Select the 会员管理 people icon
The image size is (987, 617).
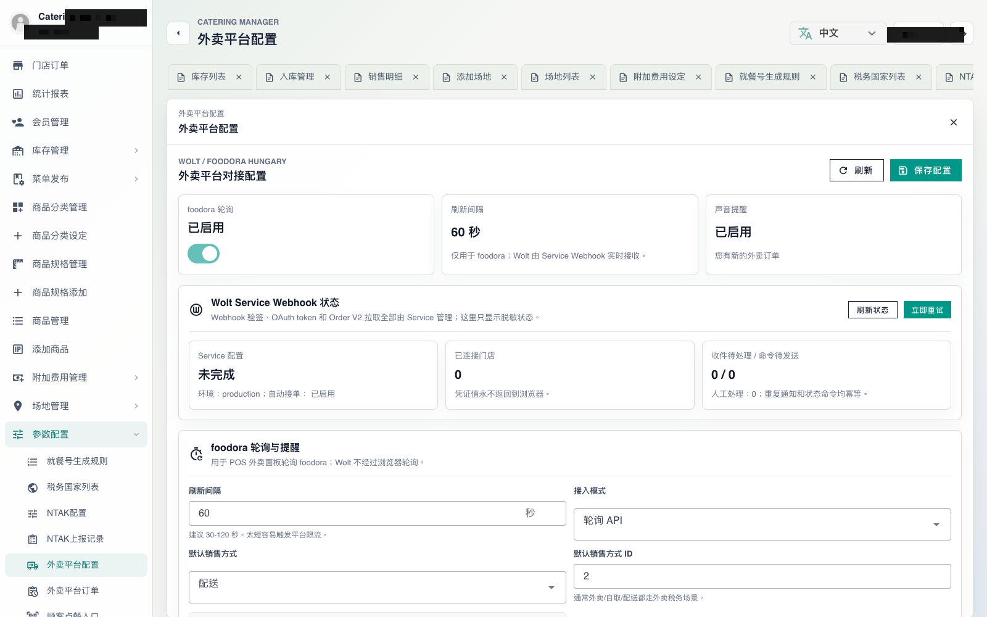point(18,122)
